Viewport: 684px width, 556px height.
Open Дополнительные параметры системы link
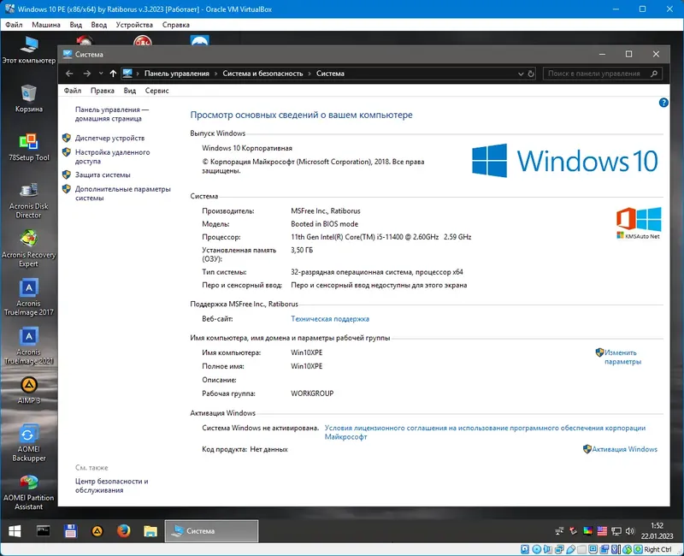[122, 193]
